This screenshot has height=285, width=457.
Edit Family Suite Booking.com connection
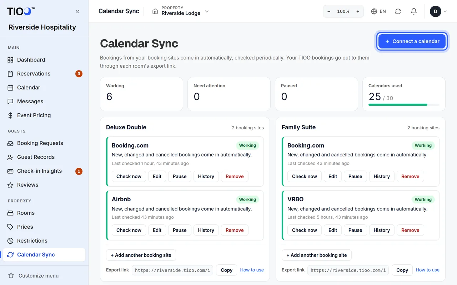click(x=333, y=176)
